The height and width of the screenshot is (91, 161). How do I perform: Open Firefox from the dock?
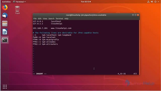point(5,7)
